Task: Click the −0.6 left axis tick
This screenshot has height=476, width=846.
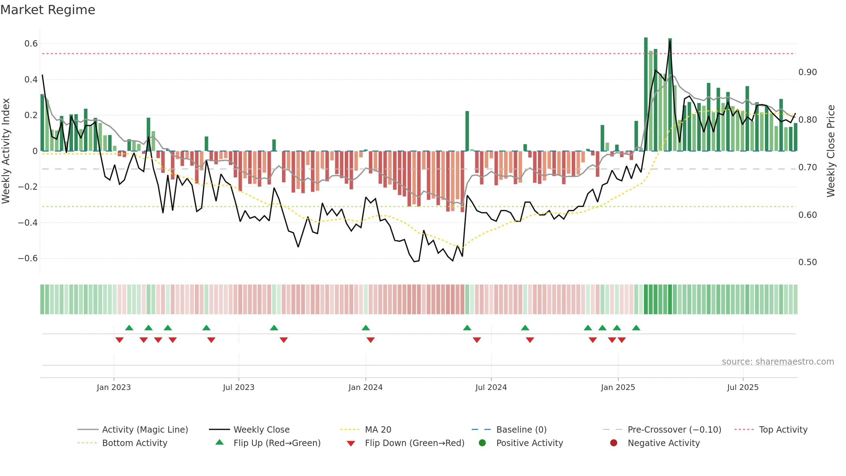Action: coord(28,258)
